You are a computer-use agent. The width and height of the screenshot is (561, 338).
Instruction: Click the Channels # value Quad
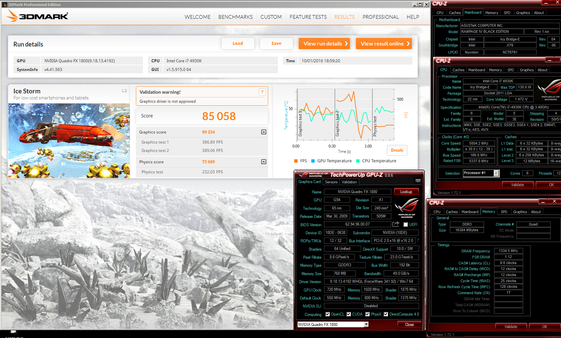[x=533, y=224]
